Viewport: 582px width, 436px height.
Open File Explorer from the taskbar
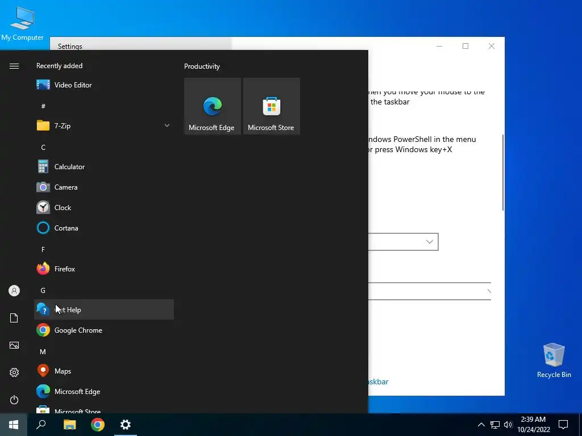(69, 425)
